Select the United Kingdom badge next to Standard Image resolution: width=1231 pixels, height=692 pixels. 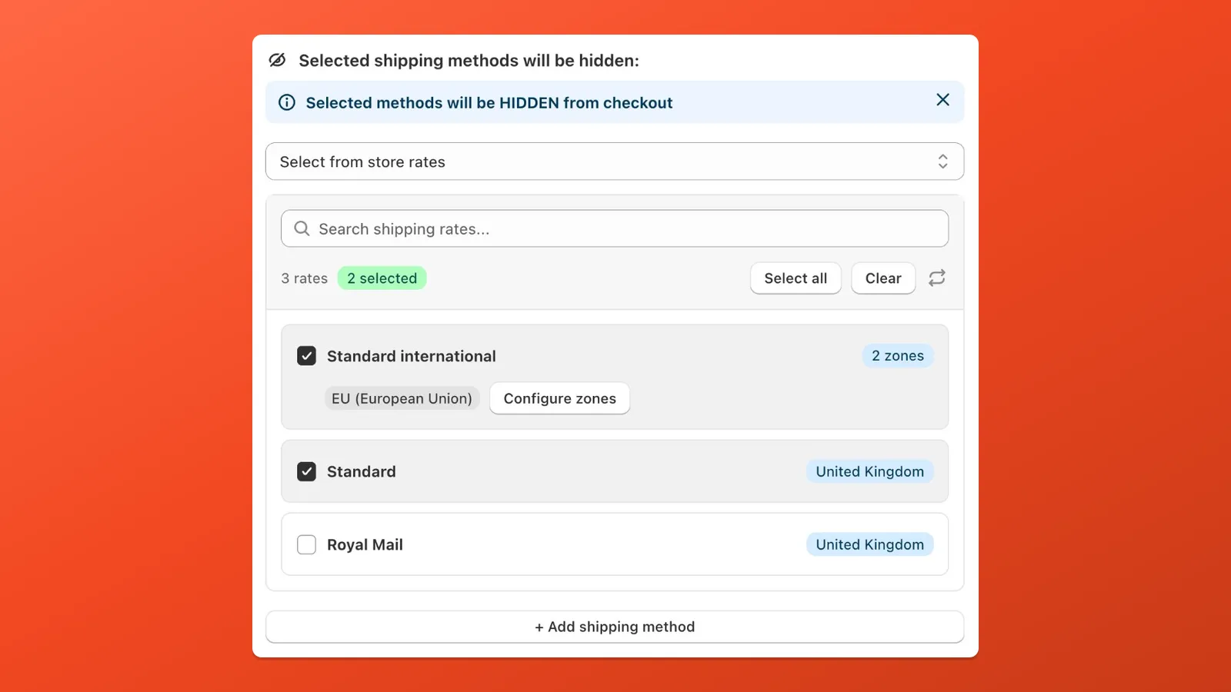click(869, 471)
